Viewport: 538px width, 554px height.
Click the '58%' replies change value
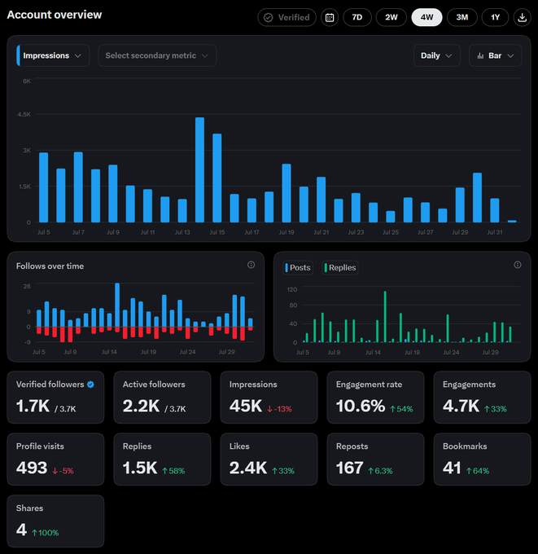pyautogui.click(x=177, y=471)
